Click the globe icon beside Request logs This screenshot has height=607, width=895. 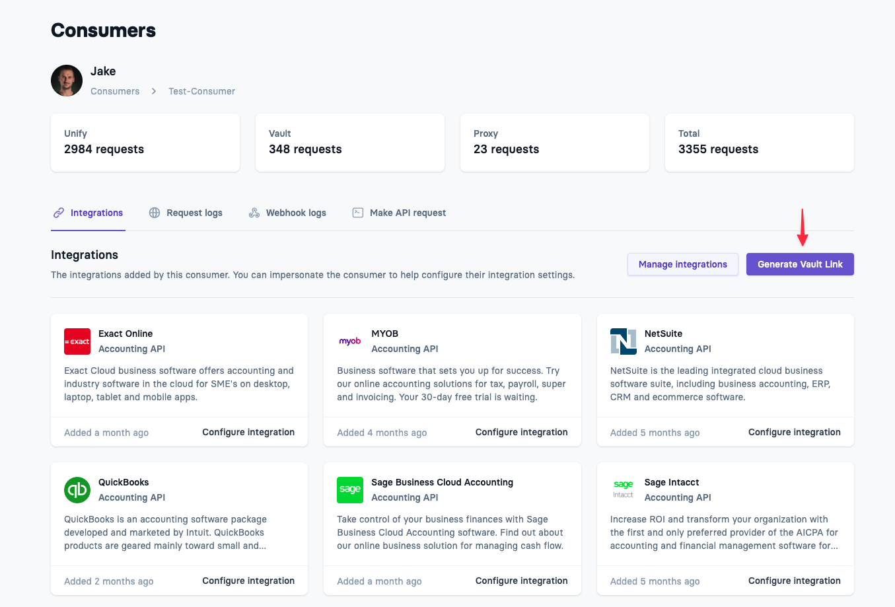click(x=155, y=213)
